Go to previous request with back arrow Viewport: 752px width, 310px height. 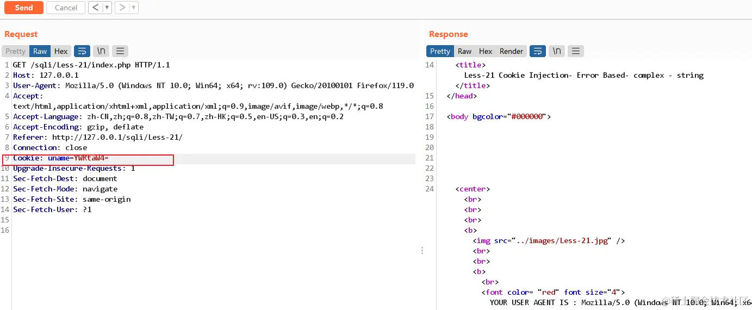pos(95,8)
